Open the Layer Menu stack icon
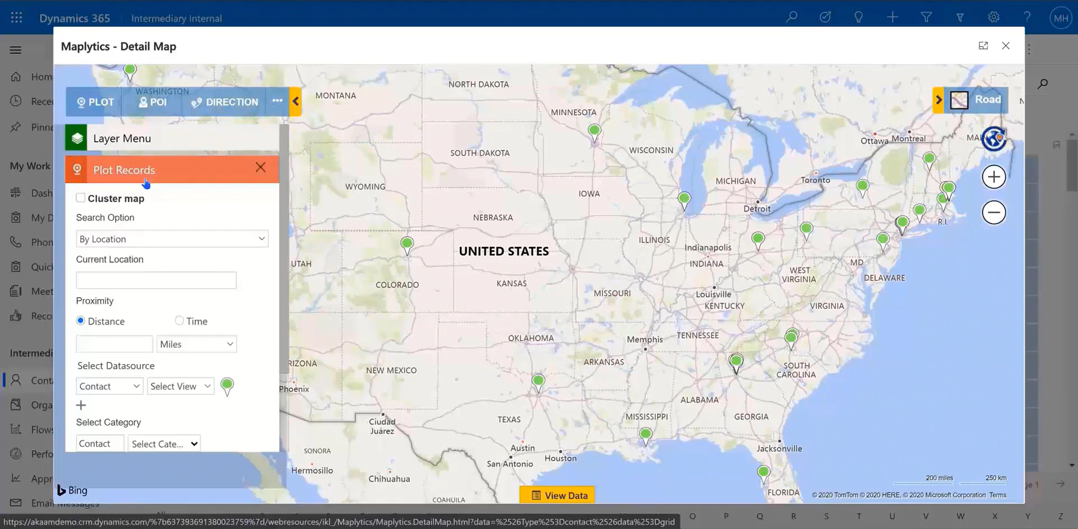Screen dimensions: 1078x529 (x=77, y=139)
